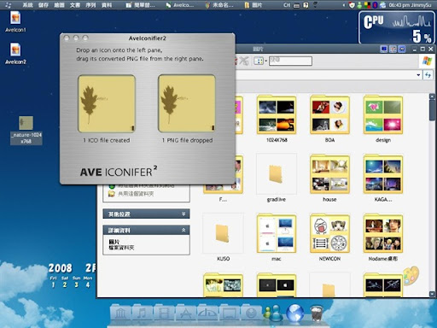Click the right pane PNG leaf preview
Viewport: 437px width, 328px height.
(187, 103)
